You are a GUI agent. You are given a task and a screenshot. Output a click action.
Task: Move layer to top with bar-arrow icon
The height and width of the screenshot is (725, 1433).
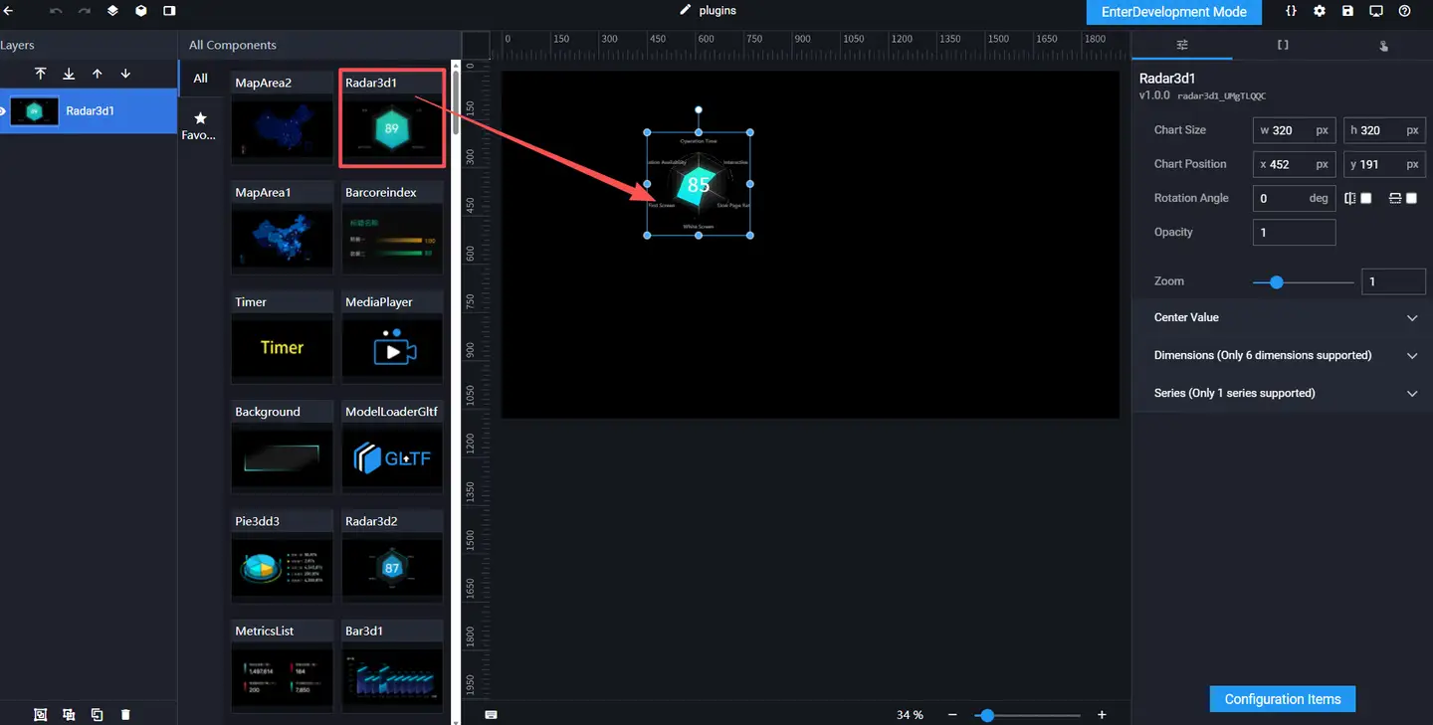click(41, 74)
